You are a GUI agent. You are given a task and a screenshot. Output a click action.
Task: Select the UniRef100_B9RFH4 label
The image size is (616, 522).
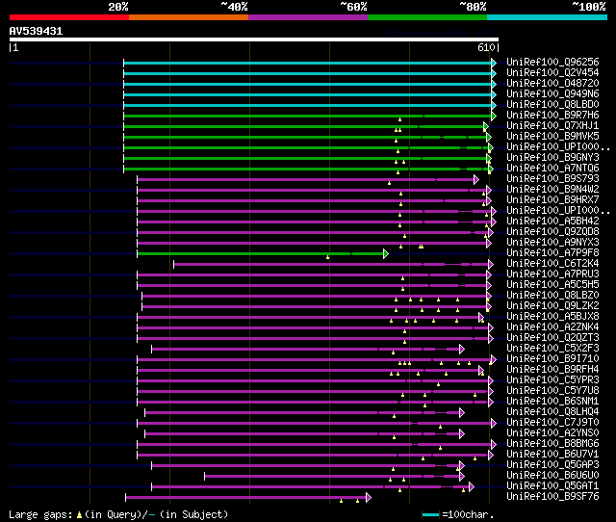point(552,370)
